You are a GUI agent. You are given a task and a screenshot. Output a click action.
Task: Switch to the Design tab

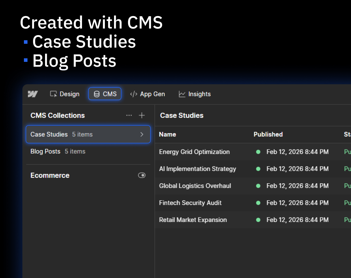coord(64,94)
